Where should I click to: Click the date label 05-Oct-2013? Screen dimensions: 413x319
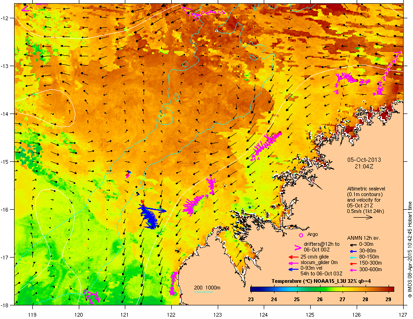[x=364, y=160]
